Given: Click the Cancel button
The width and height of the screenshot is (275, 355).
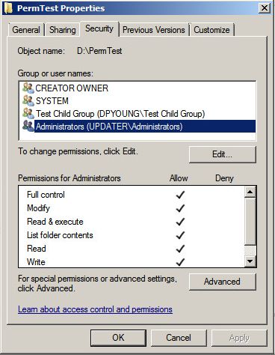Looking at the screenshot, I should coord(179,338).
